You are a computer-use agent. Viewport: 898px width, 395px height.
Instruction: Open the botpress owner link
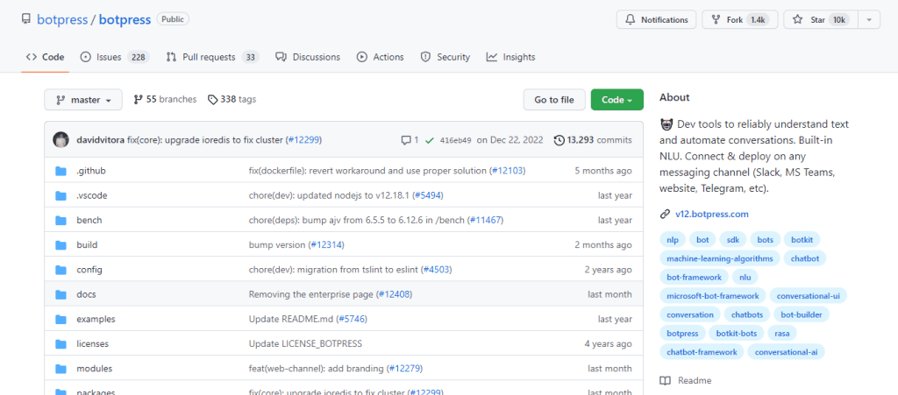click(61, 19)
